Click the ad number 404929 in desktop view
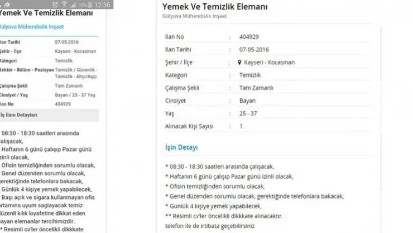The width and height of the screenshot is (413, 233). pyautogui.click(x=249, y=36)
